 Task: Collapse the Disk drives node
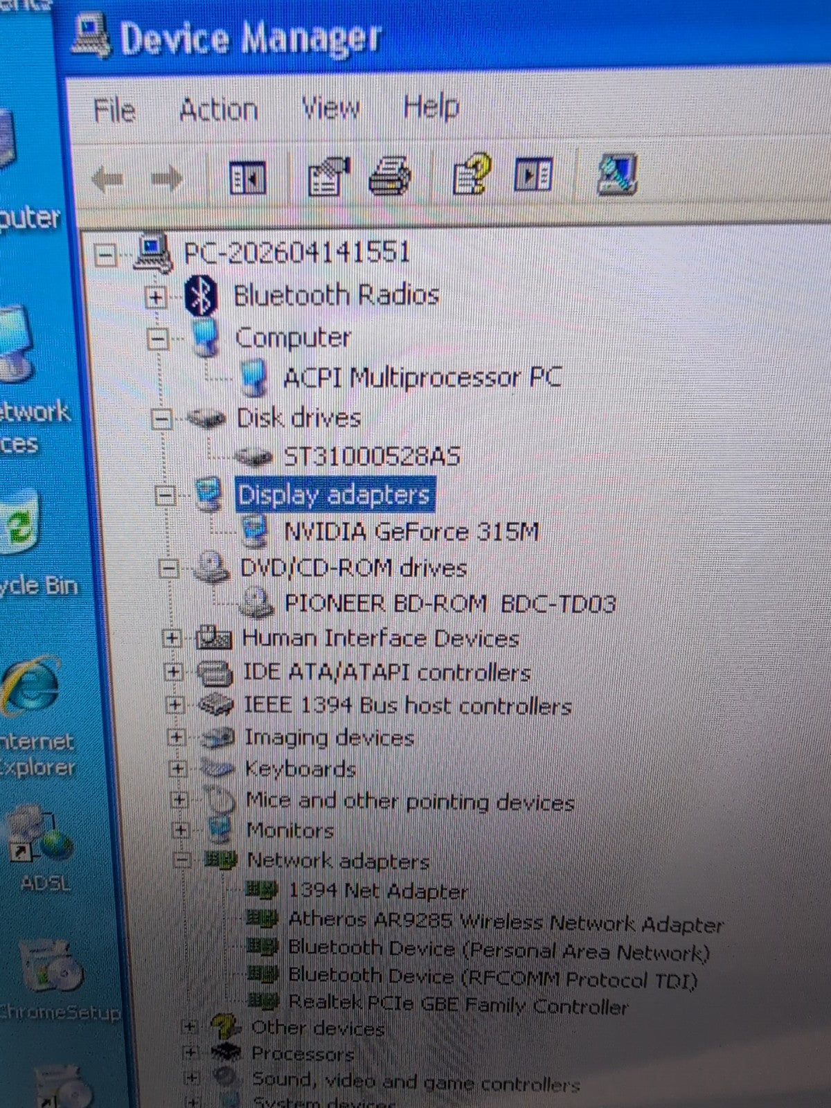click(161, 419)
